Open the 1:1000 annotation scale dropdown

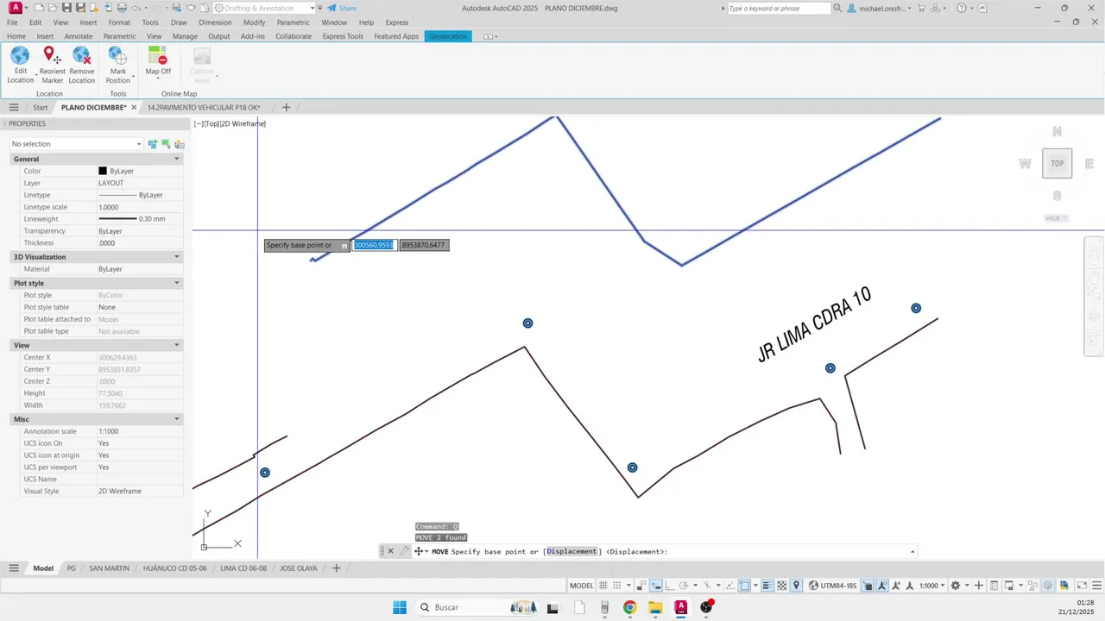931,586
